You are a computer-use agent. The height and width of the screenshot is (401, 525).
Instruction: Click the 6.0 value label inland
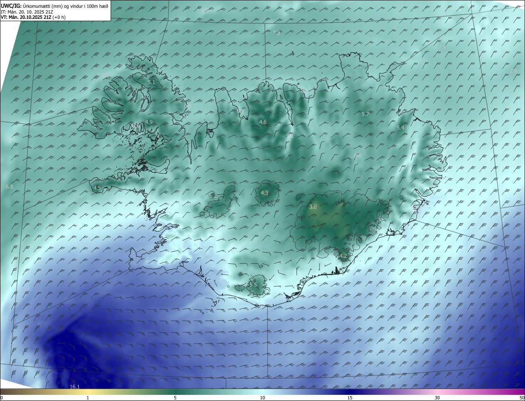(x=358, y=156)
